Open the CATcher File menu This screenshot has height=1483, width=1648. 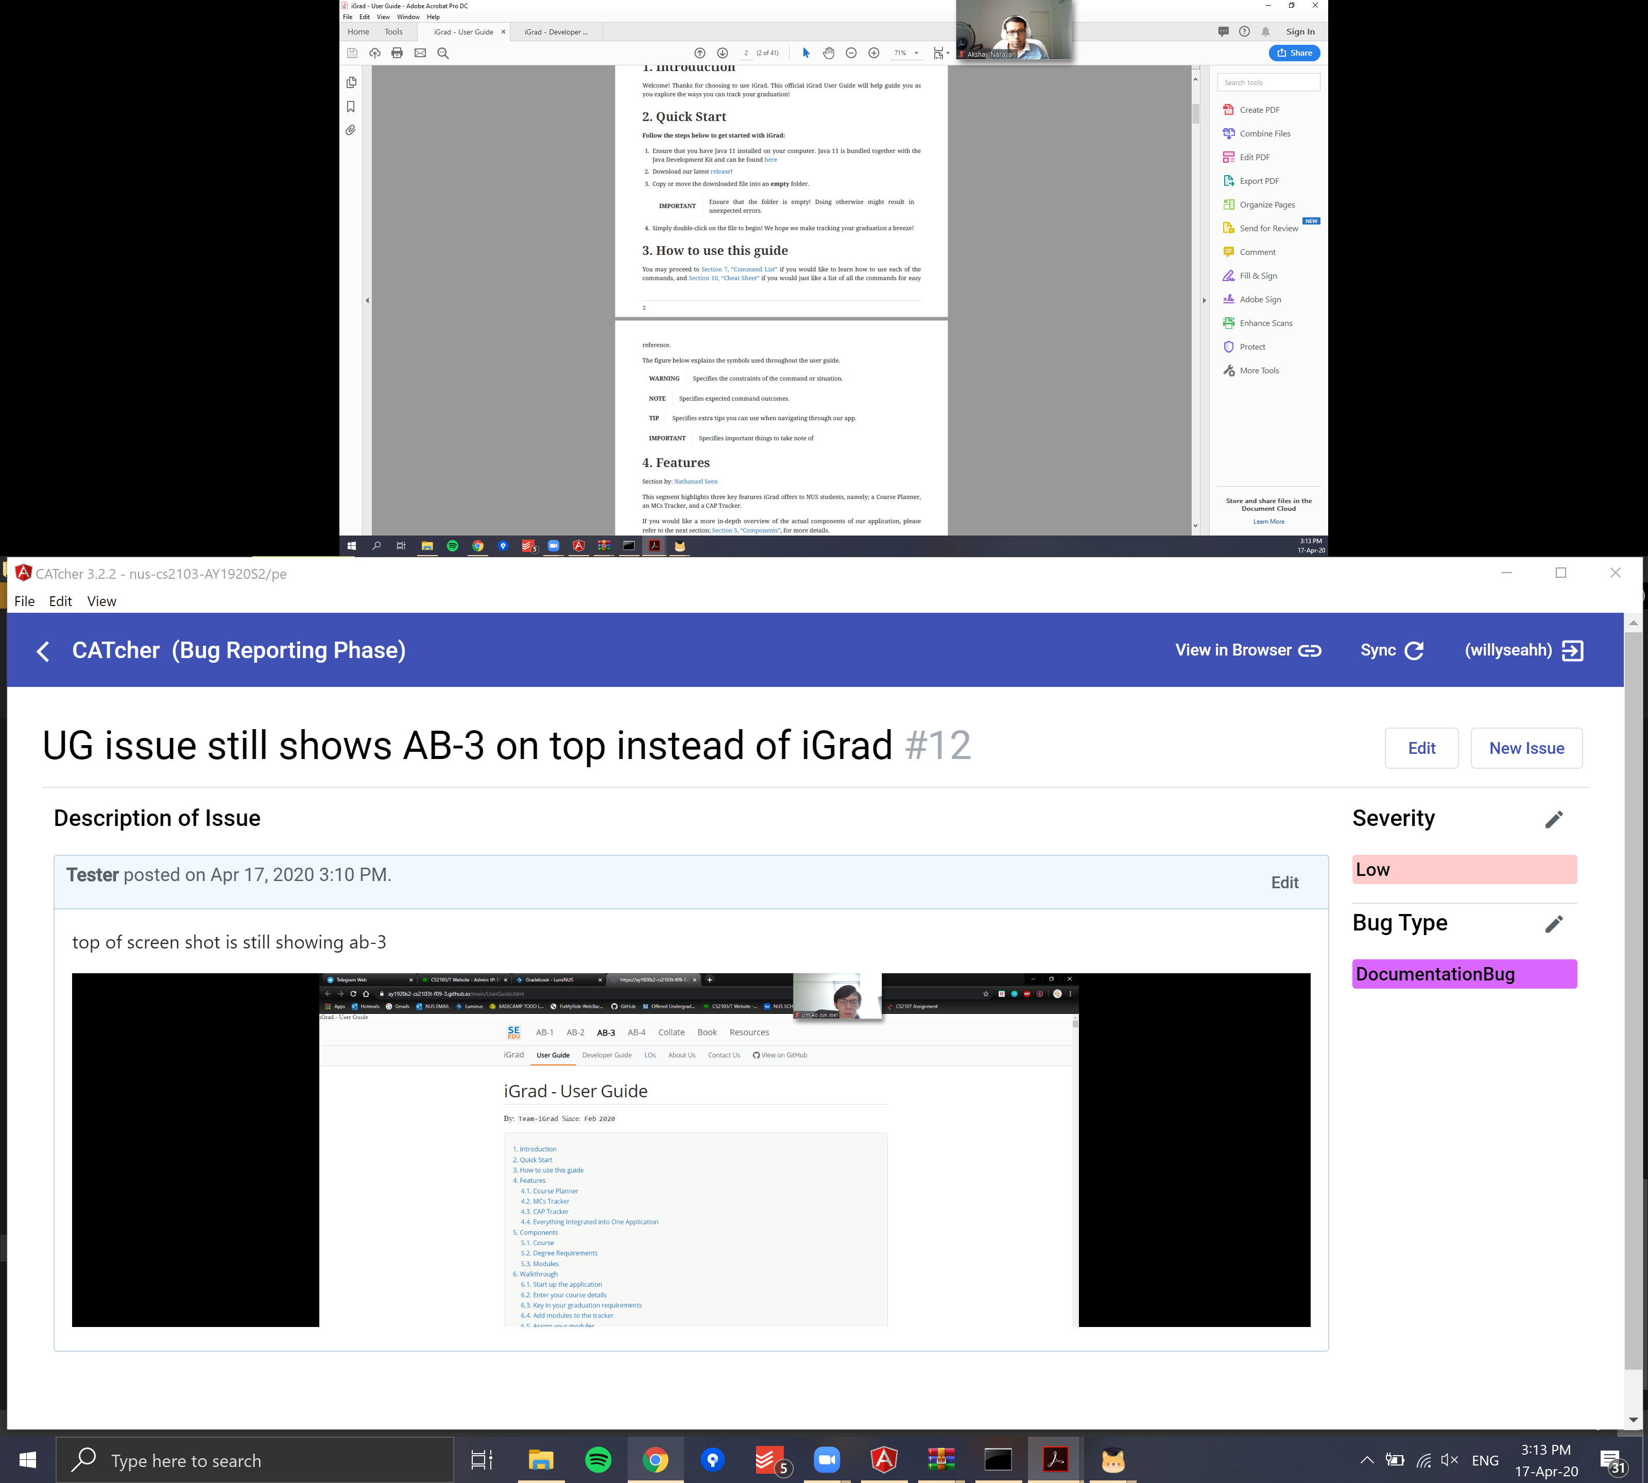click(24, 601)
